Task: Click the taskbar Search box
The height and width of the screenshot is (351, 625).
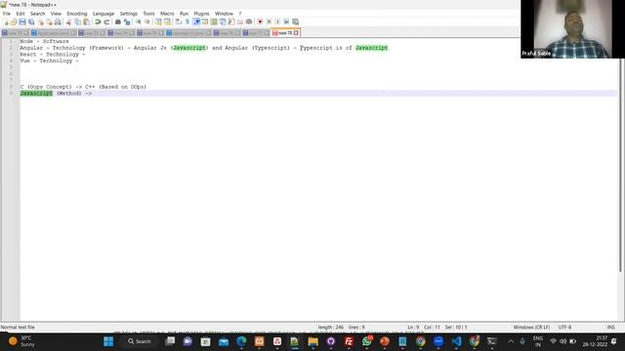Action: pos(140,341)
